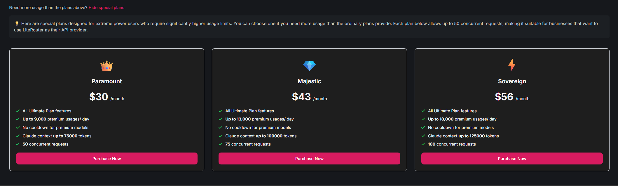Click the lightbulb tip icon
The width and height of the screenshot is (618, 186).
17,24
